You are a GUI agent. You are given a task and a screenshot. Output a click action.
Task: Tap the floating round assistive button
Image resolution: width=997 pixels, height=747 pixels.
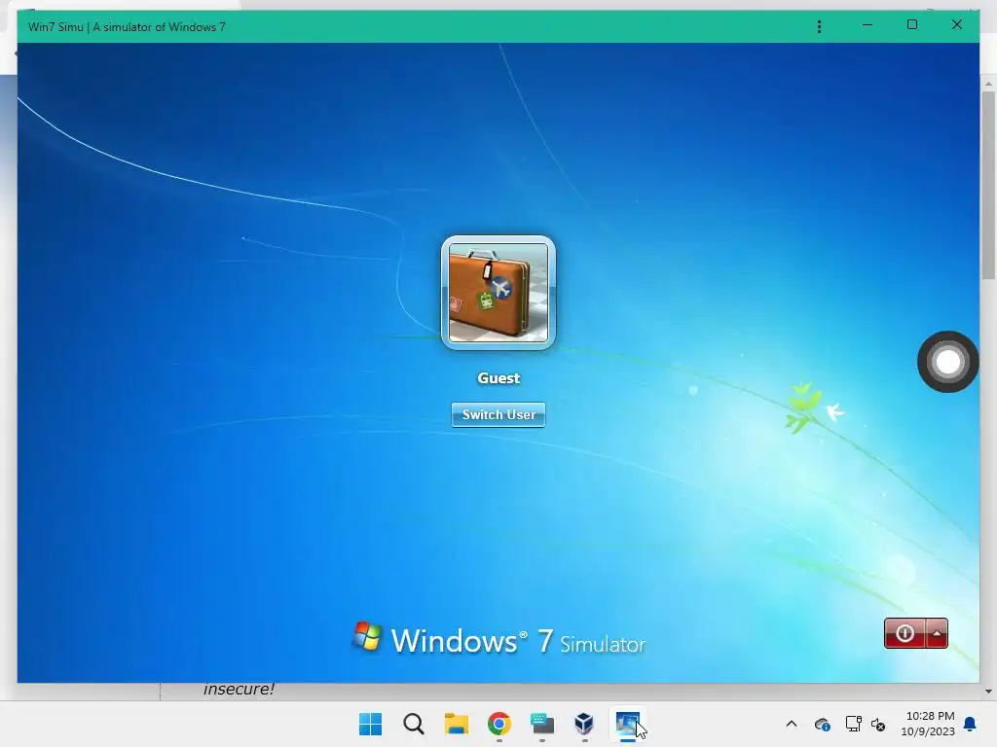948,362
